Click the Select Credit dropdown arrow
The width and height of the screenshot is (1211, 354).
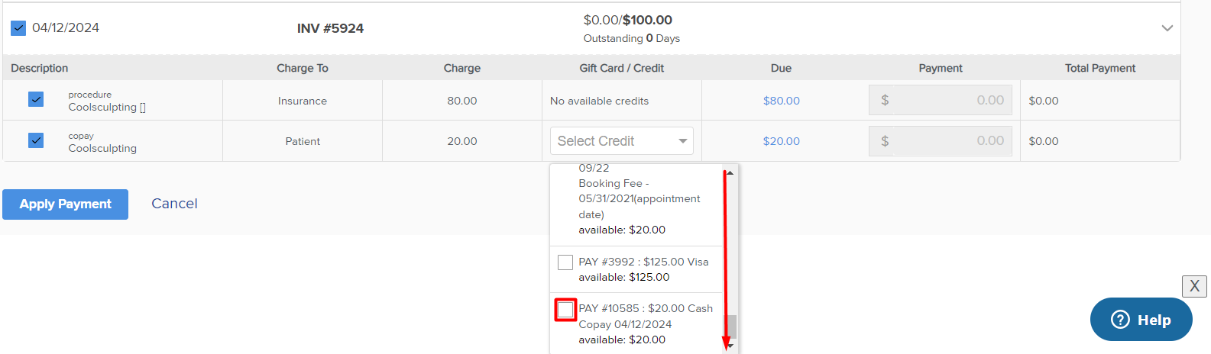682,141
